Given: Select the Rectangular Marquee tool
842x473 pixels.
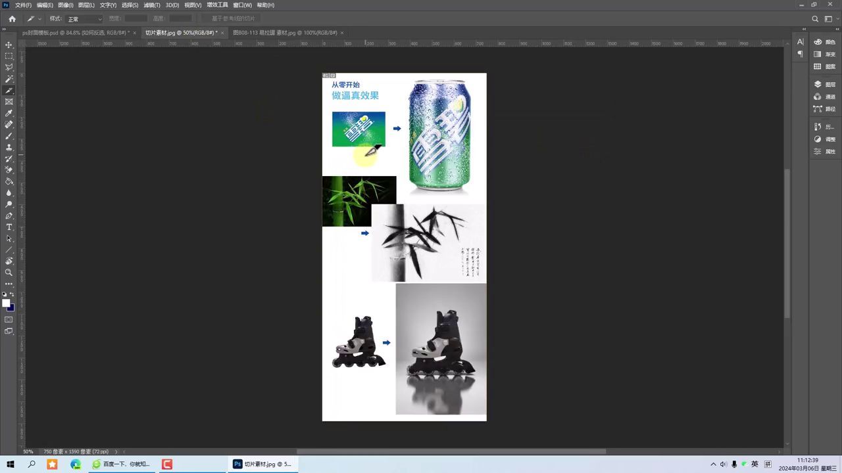Looking at the screenshot, I should coord(9,56).
